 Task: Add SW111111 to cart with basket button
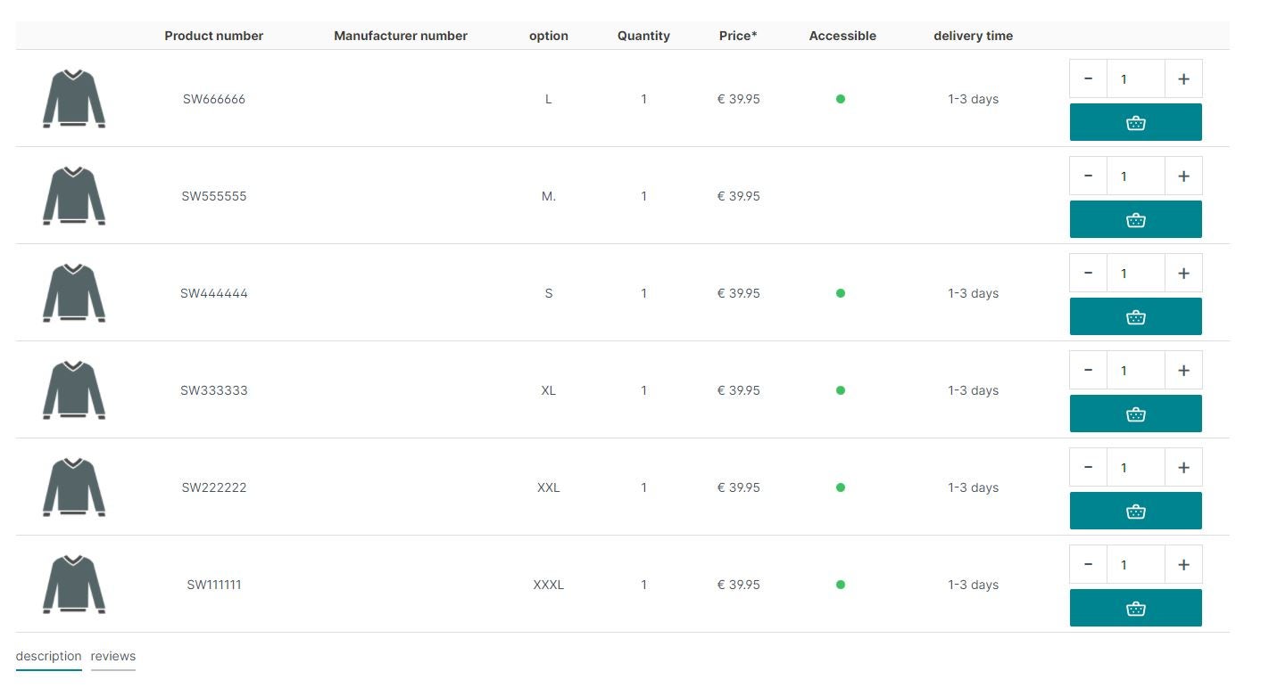[x=1135, y=608]
